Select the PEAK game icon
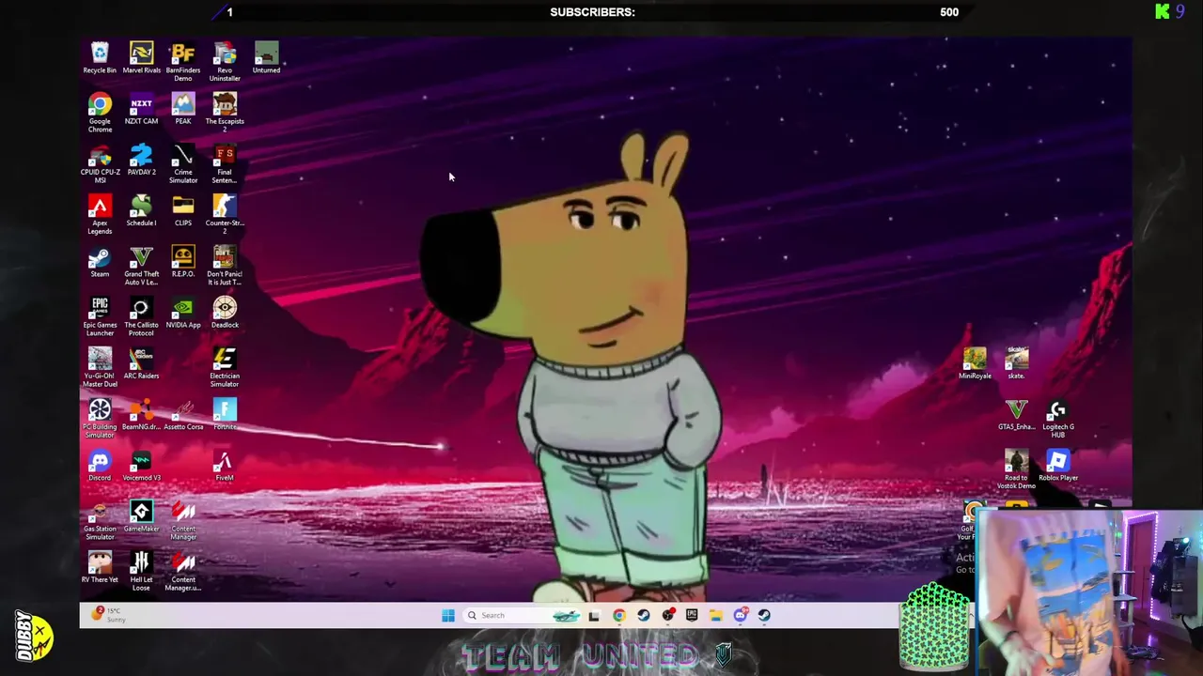This screenshot has height=676, width=1203. point(182,109)
